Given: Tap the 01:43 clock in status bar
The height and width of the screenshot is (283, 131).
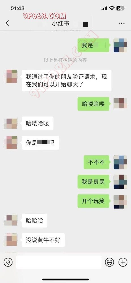Looking at the screenshot, I should pos(18,8).
